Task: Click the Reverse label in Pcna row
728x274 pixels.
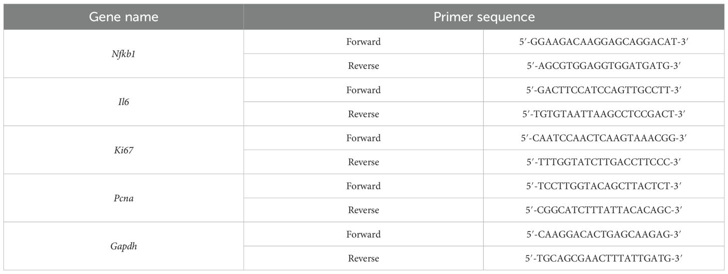Action: [x=363, y=210]
